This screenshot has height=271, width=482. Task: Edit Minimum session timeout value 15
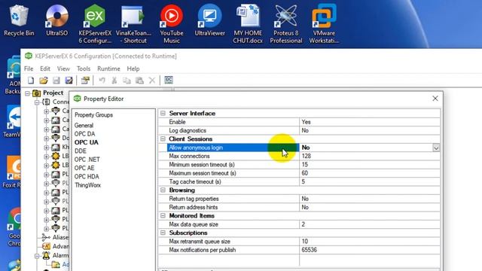370,165
